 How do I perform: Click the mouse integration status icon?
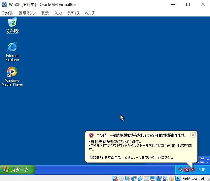coord(172,178)
